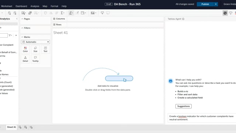Click the highlight pen toolbar icon
The height and width of the screenshot is (133, 236).
[71, 13]
